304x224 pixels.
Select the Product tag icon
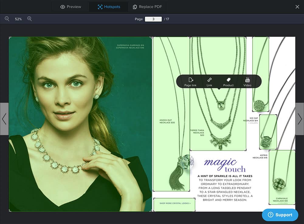tap(228, 80)
